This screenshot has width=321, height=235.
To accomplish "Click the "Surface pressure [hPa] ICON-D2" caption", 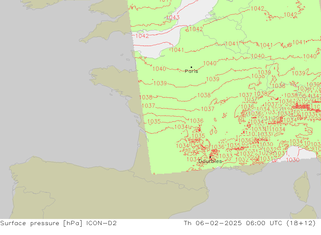I will pyautogui.click(x=58, y=223).
